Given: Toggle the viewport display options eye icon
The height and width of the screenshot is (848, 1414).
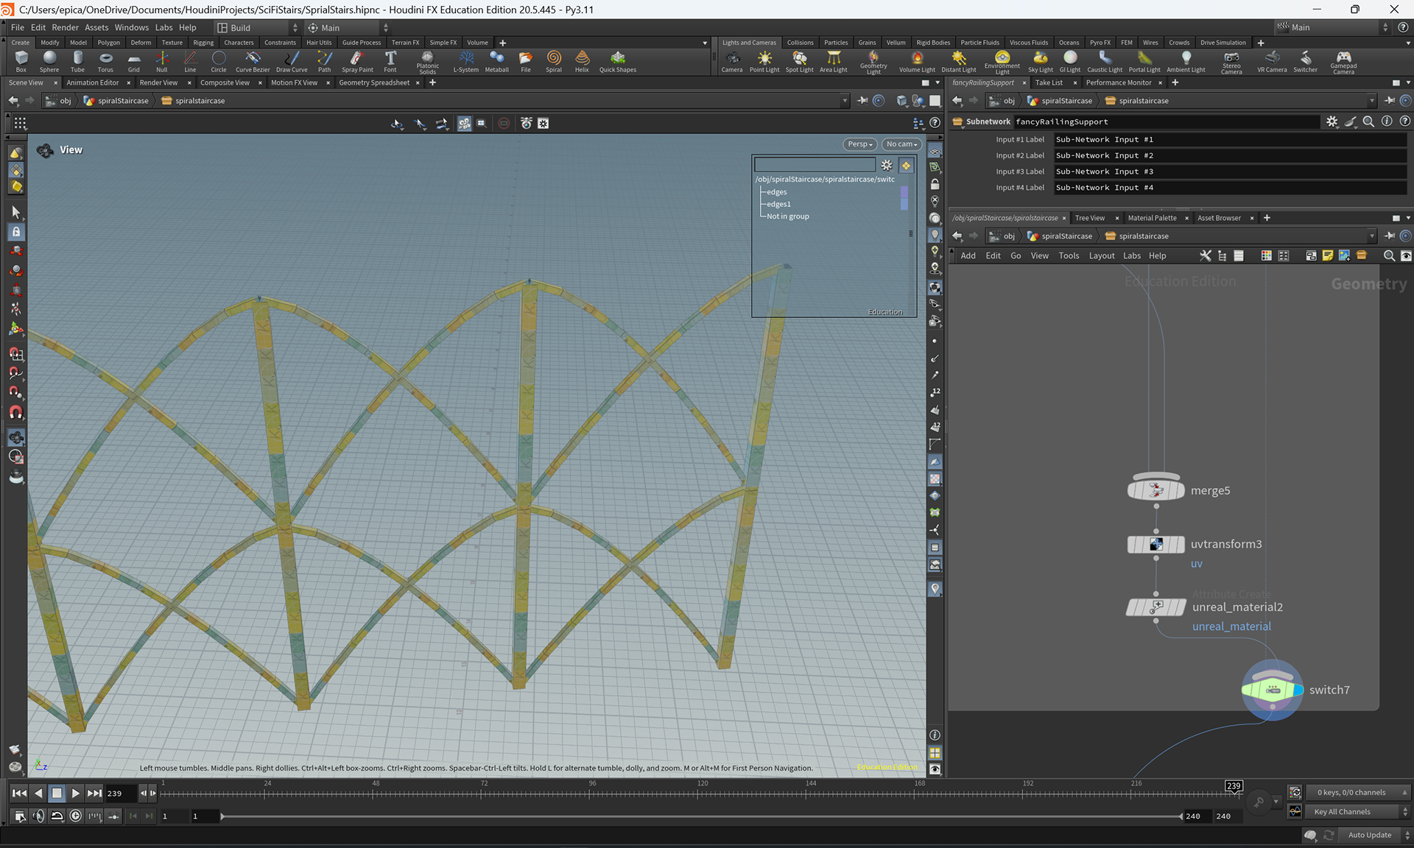Looking at the screenshot, I should click(x=935, y=769).
